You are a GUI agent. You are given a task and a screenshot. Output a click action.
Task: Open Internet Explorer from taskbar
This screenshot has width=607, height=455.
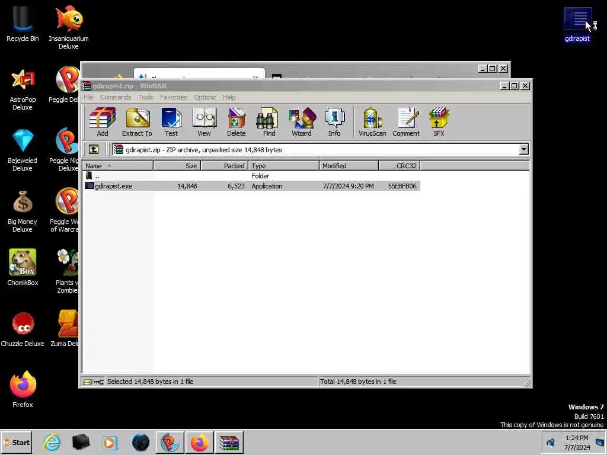coord(52,442)
